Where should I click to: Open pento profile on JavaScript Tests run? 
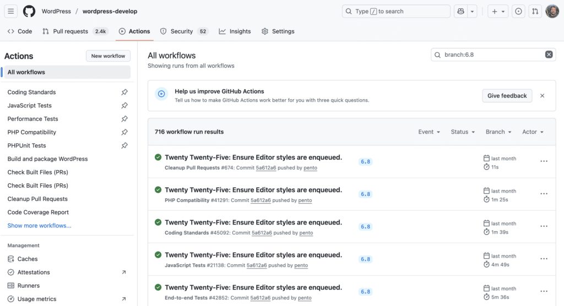pyautogui.click(x=301, y=265)
